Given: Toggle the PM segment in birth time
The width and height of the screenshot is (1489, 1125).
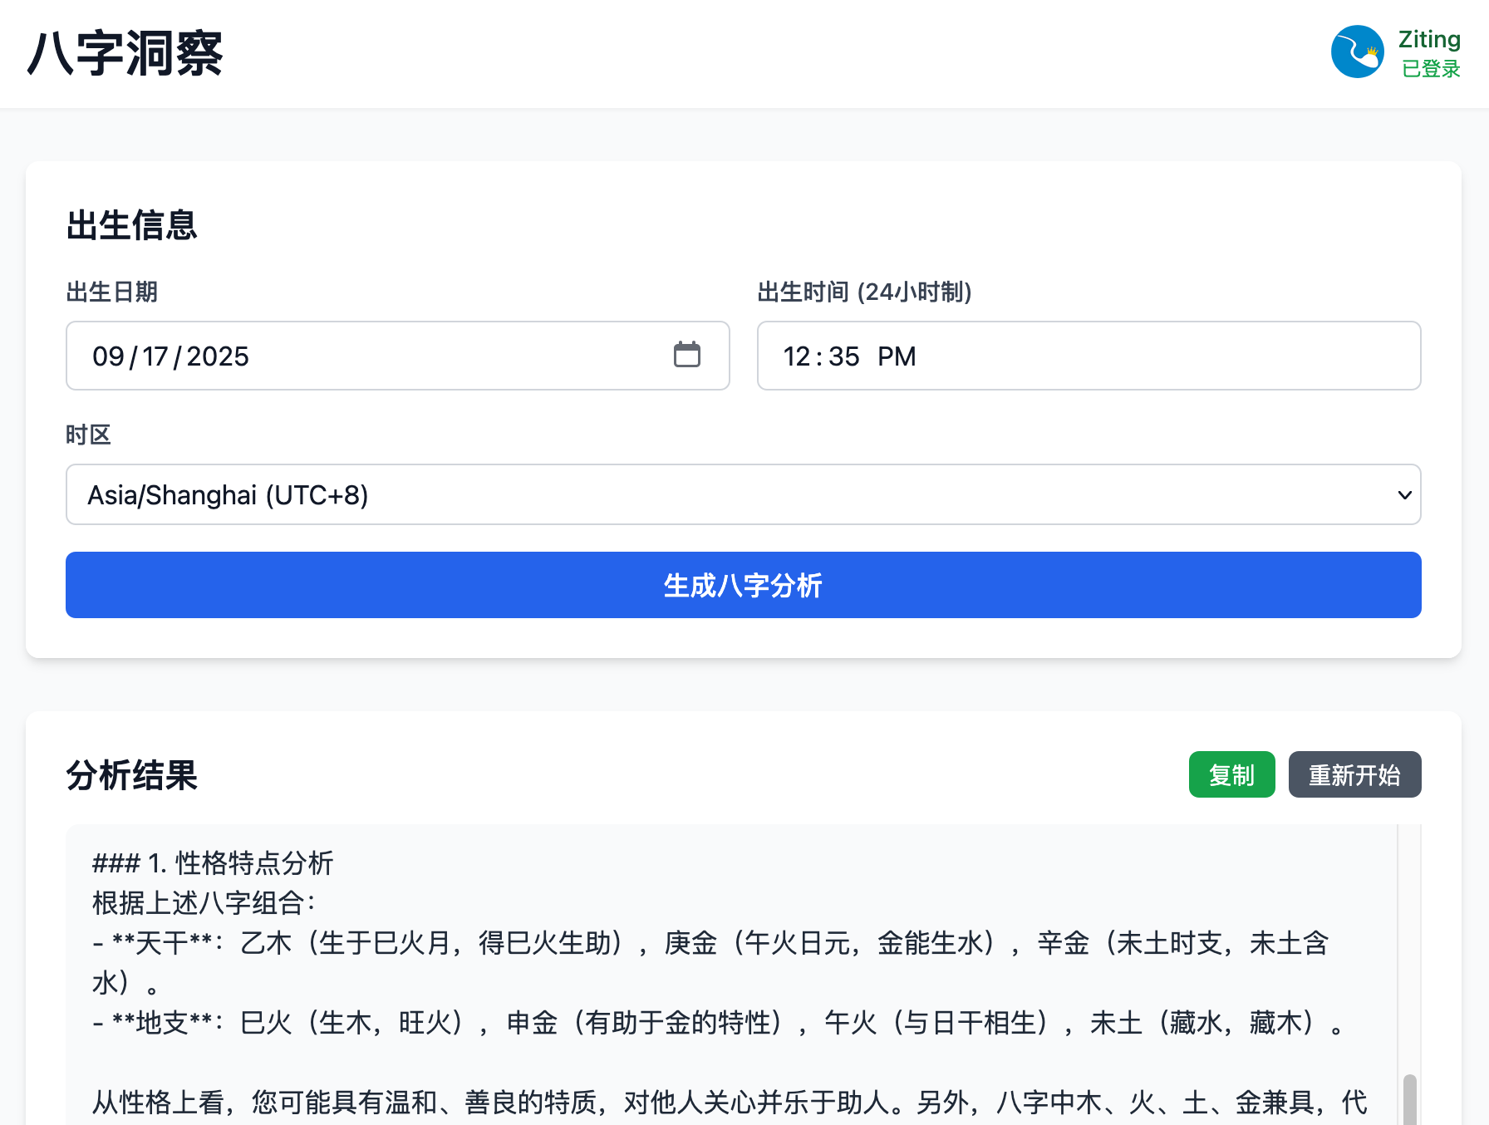Looking at the screenshot, I should [x=897, y=356].
